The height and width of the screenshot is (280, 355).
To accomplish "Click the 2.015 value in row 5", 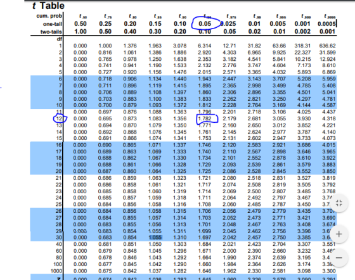I will tap(205, 72).
